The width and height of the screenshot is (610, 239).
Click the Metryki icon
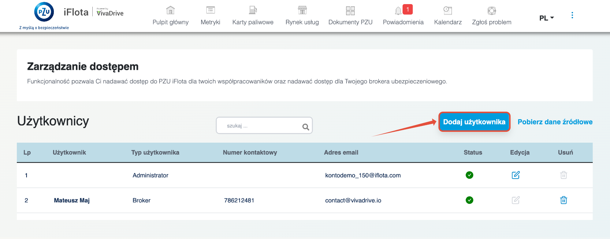pyautogui.click(x=210, y=10)
